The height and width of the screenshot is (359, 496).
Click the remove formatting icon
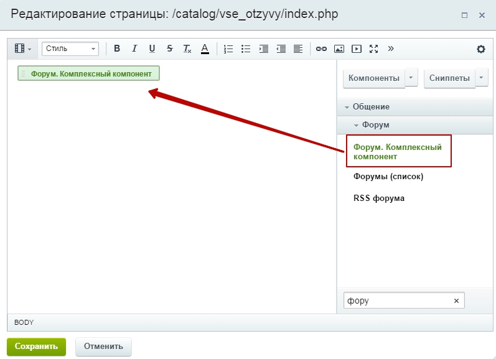(x=187, y=49)
